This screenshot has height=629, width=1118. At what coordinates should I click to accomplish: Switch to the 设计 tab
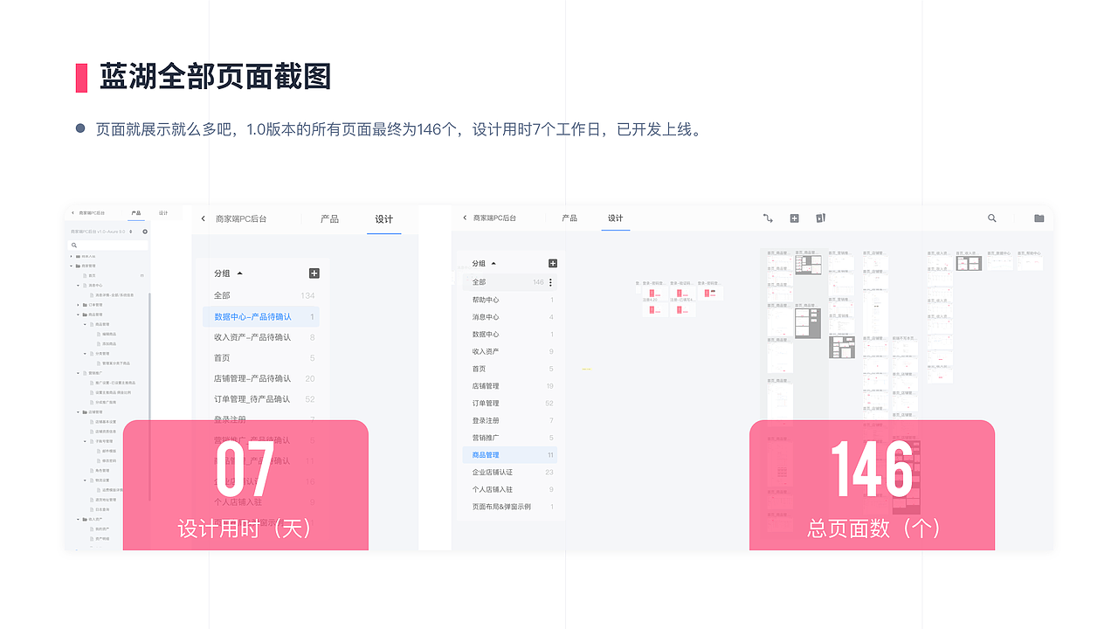point(616,219)
